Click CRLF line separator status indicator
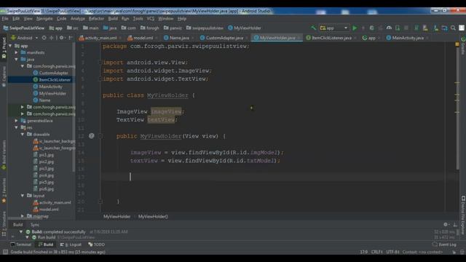The height and width of the screenshot is (262, 466). pyautogui.click(x=377, y=252)
